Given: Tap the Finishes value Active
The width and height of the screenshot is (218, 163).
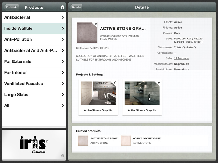Looking at the screenshot, I should coord(178,28).
